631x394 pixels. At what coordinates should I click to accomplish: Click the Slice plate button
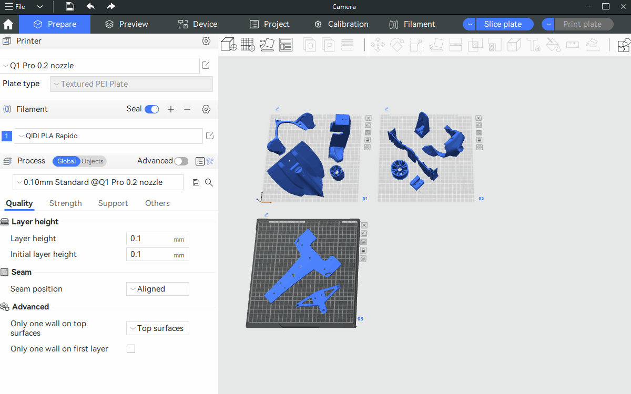point(503,24)
